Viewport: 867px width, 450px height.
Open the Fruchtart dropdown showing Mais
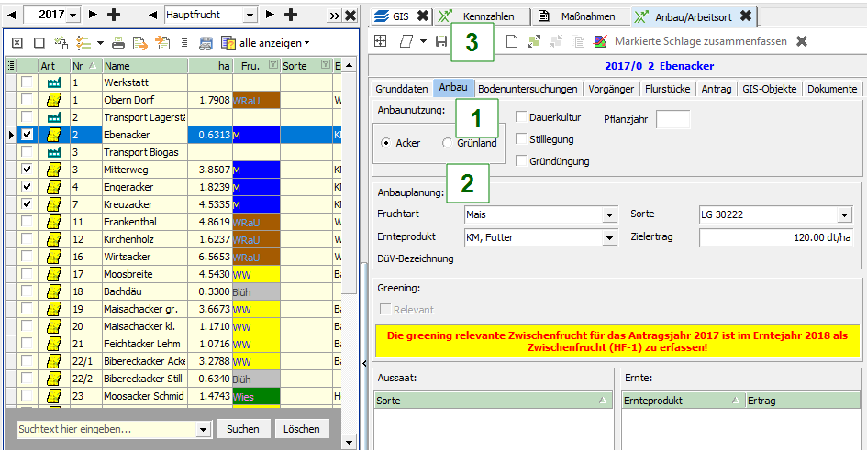(609, 215)
